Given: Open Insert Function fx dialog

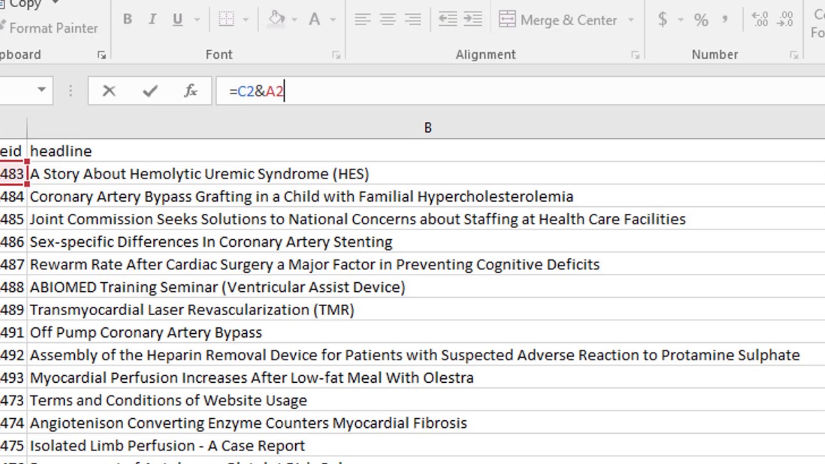Looking at the screenshot, I should 191,91.
